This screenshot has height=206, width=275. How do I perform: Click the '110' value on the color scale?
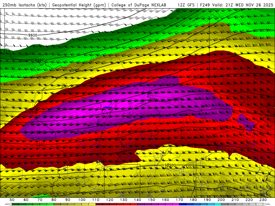point(96,200)
